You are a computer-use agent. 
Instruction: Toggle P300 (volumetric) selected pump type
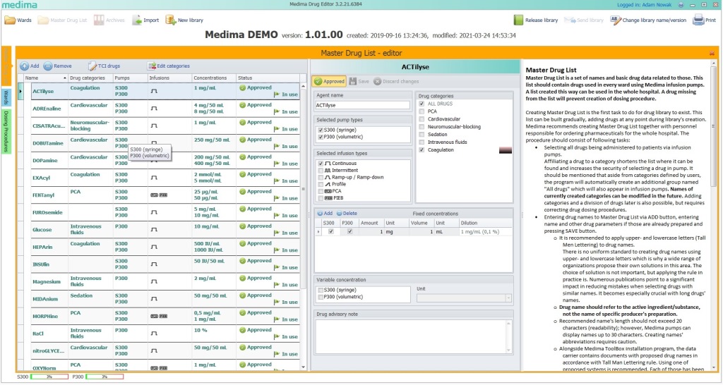pos(321,137)
